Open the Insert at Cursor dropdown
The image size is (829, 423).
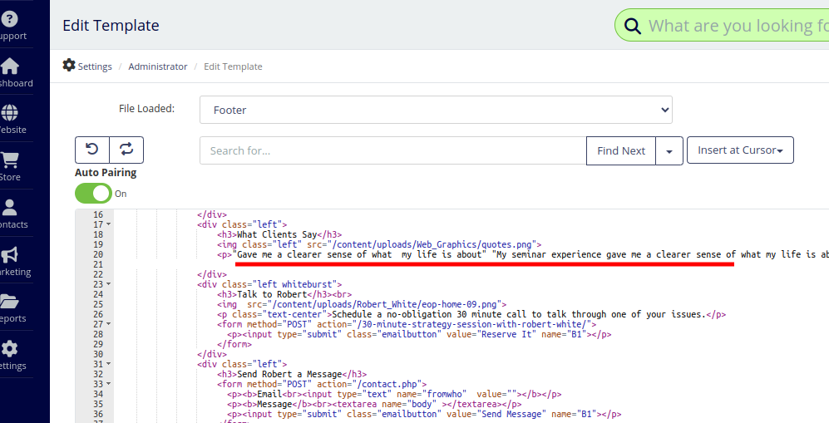740,150
